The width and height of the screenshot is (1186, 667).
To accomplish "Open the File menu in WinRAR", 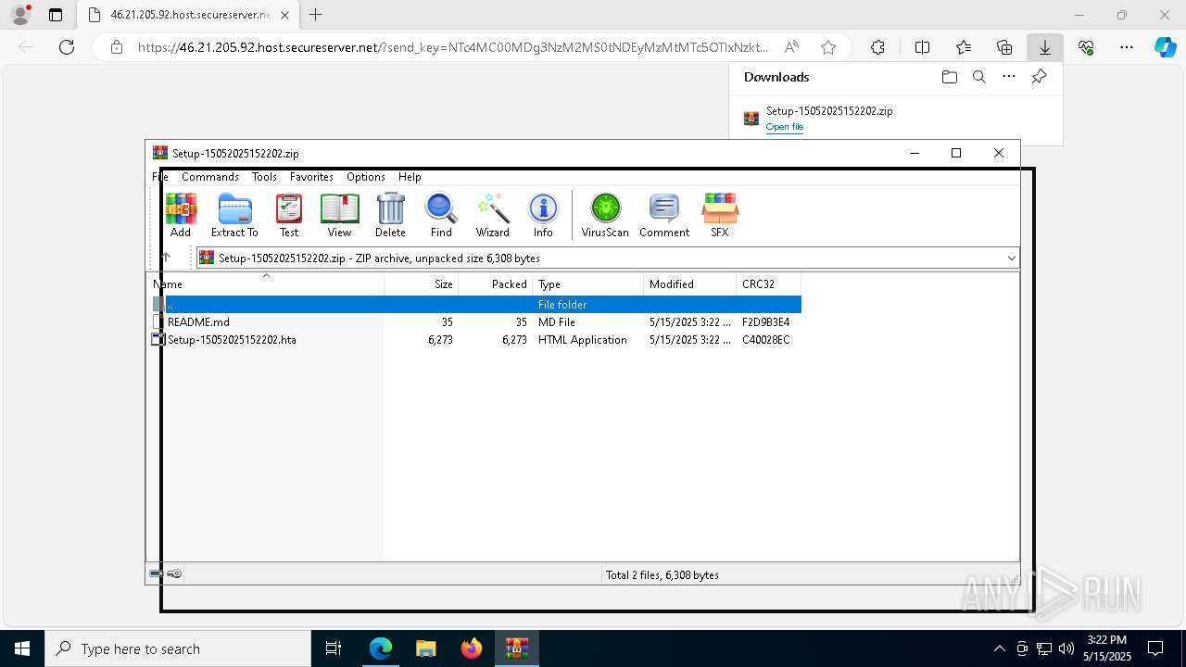I will coord(160,177).
